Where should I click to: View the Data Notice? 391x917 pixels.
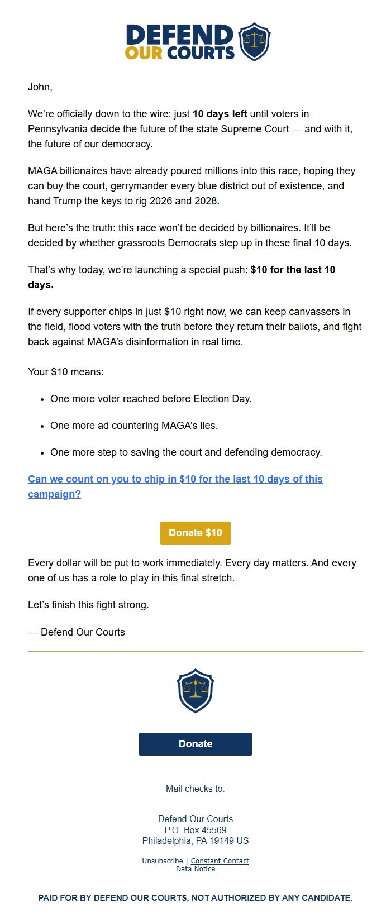[195, 869]
